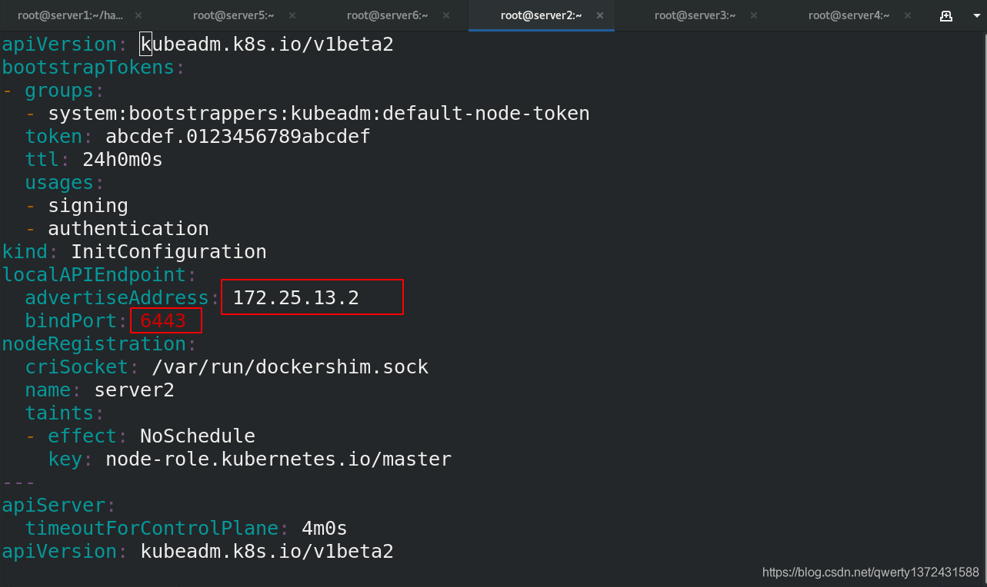Select the root@server2 terminal tab
Viewport: 987px width, 587px height.
point(541,15)
